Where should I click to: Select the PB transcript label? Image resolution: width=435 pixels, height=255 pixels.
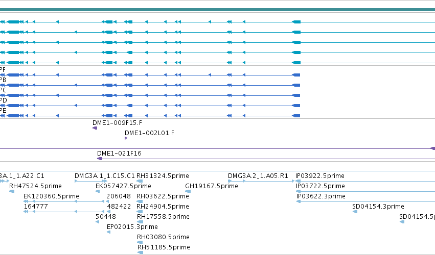pyautogui.click(x=3, y=80)
